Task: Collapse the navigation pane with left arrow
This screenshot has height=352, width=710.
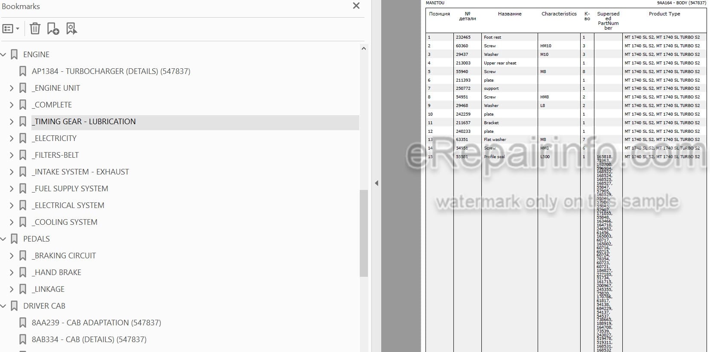Action: point(376,183)
